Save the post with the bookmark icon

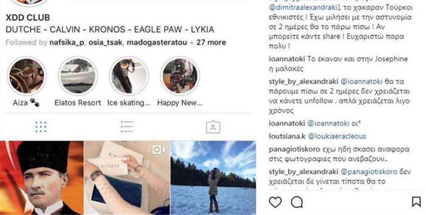pos(416,202)
